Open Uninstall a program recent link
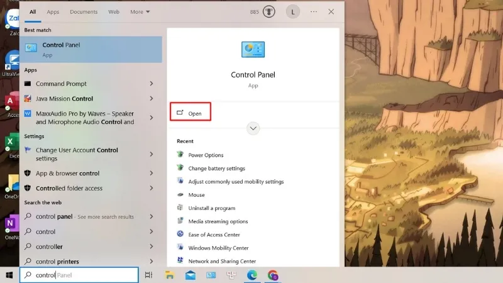The width and height of the screenshot is (503, 283). tap(211, 208)
